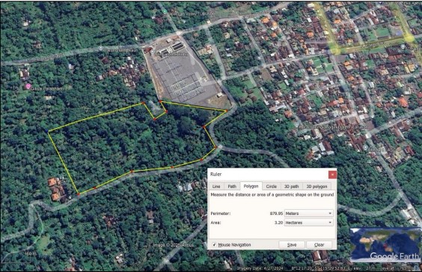This screenshot has width=422, height=272.
Task: Switch to the Circle tab
Action: click(x=272, y=187)
